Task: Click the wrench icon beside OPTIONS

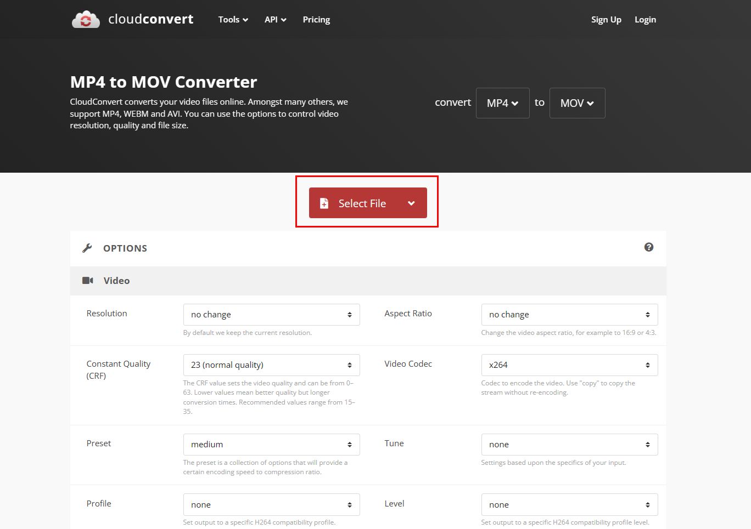Action: click(x=87, y=248)
